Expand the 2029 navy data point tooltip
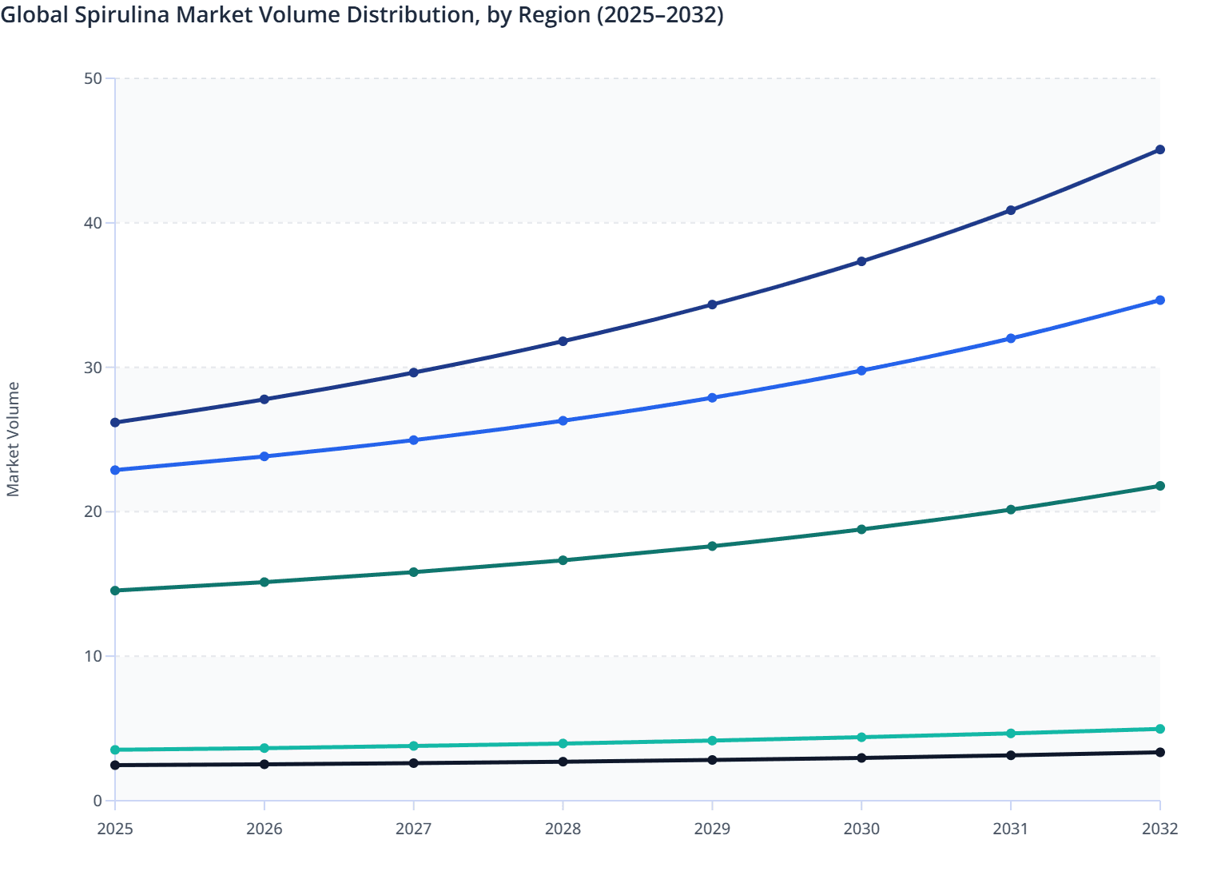This screenshot has width=1205, height=895. pyautogui.click(x=712, y=304)
